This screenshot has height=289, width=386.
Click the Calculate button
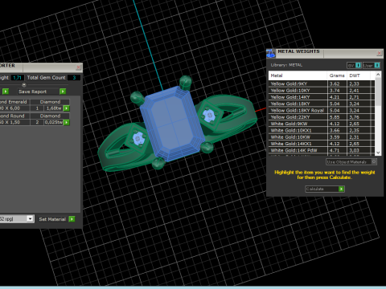[325, 189]
